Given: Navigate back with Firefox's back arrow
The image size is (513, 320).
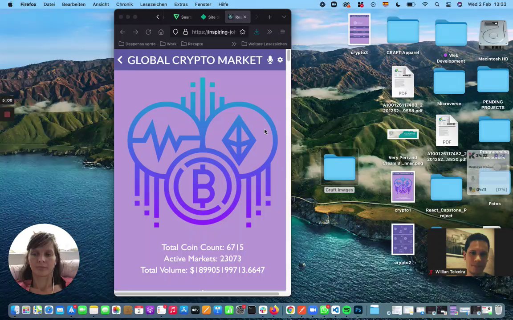Looking at the screenshot, I should click(122, 32).
